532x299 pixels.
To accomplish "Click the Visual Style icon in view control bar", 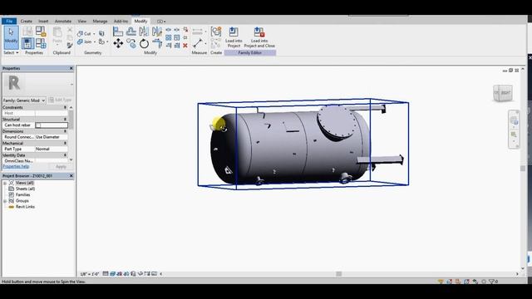I will point(113,273).
